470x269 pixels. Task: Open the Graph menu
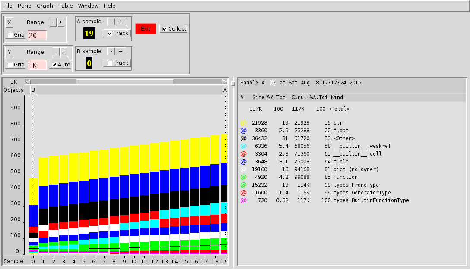coord(44,6)
